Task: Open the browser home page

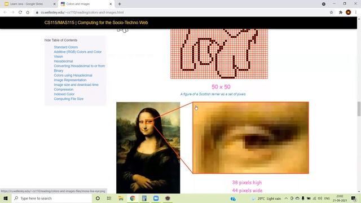Action: pos(28,12)
